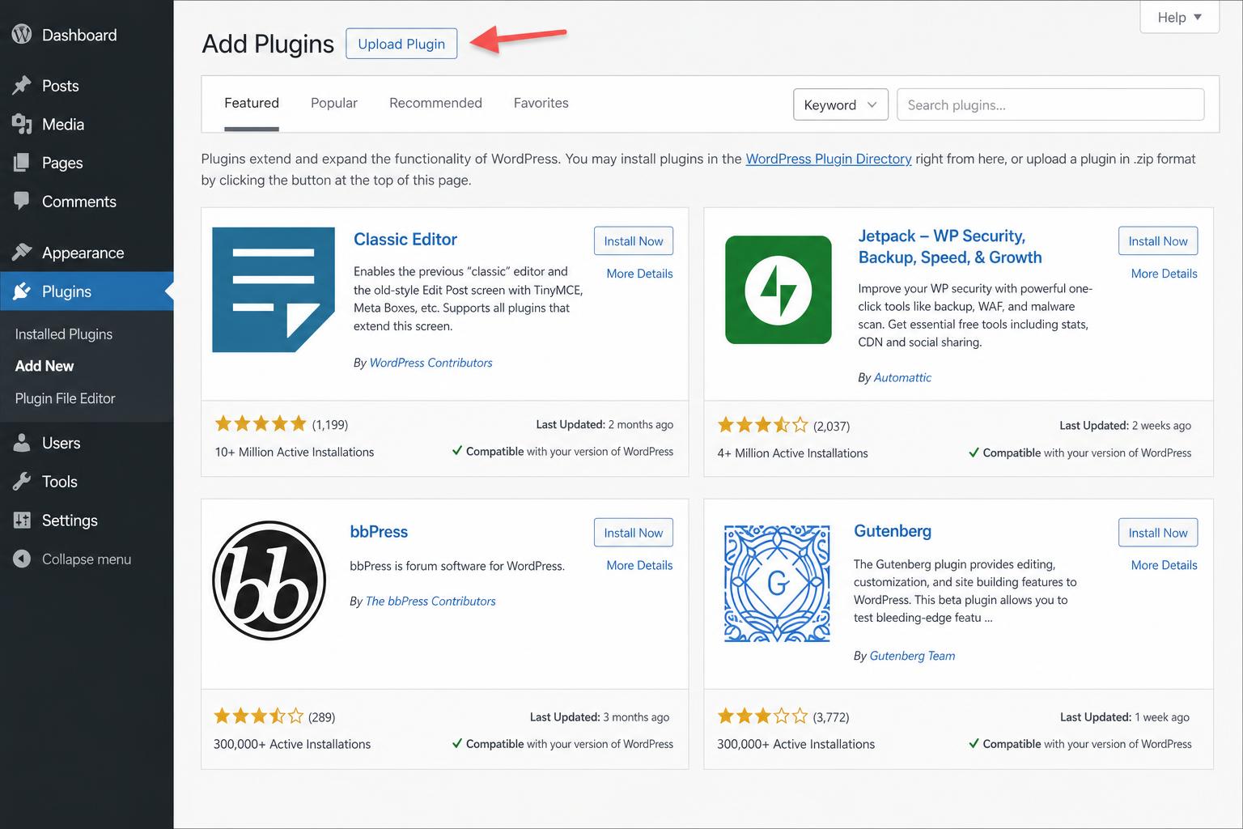Open More Details for Classic Editor
This screenshot has width=1243, height=829.
pos(639,274)
